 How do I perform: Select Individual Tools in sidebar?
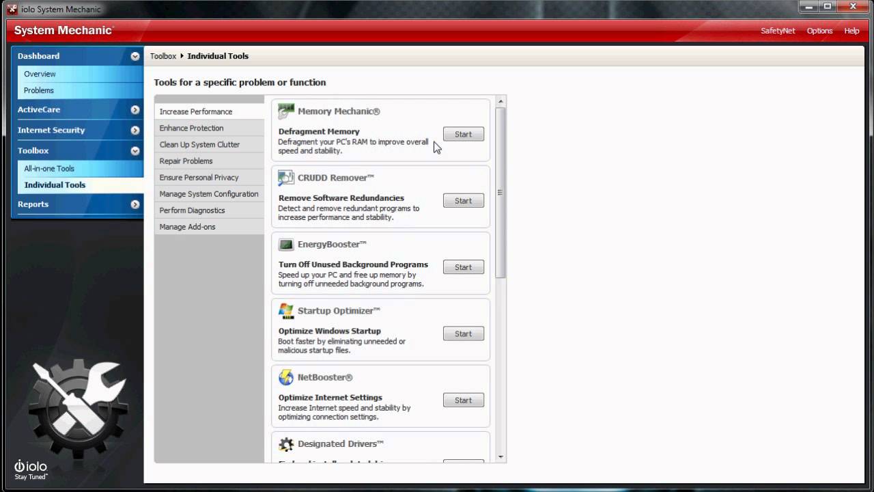tap(81, 184)
